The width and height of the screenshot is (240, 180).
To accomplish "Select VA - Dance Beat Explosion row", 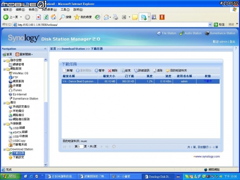I will coord(141,81).
